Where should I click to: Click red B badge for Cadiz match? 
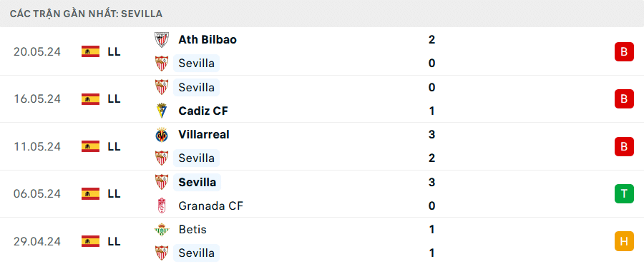click(x=624, y=98)
